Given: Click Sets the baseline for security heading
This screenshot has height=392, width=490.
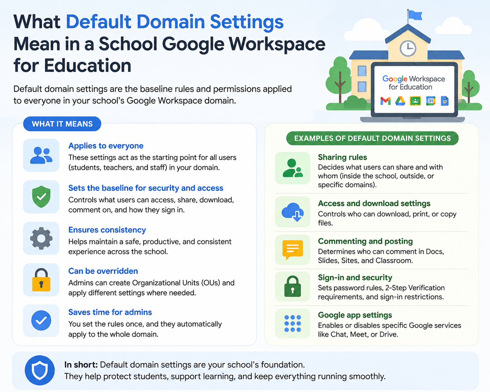Looking at the screenshot, I should [146, 188].
